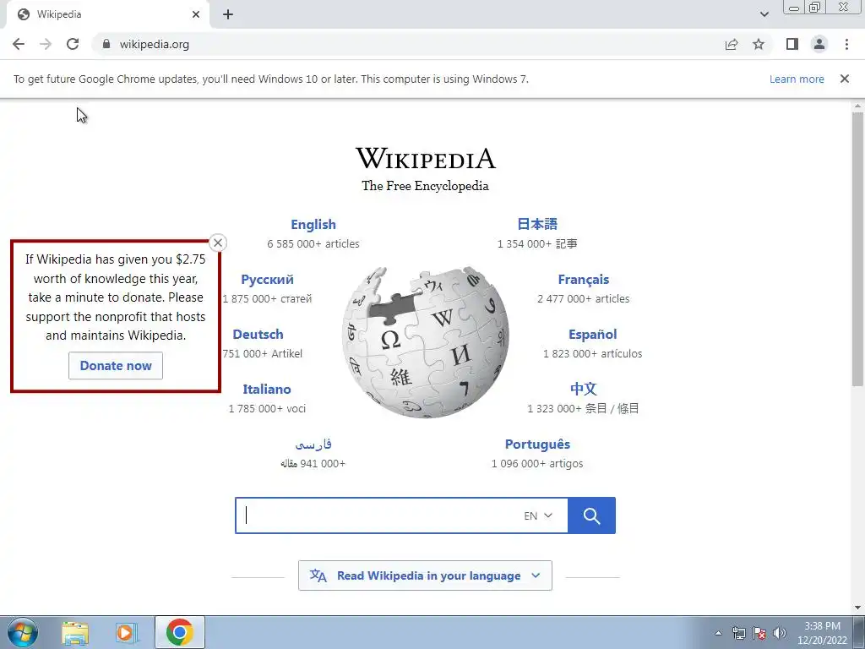Open Windows Explorer from taskbar

click(x=75, y=633)
